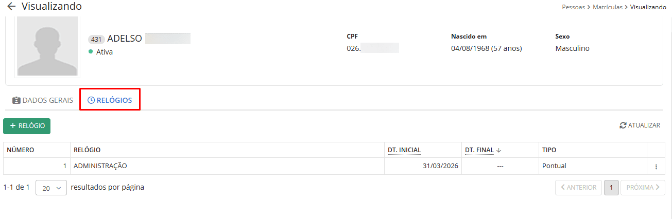Screen dimensions: 672x219
Task: Select the RELÓGIOS tab
Action: pyautogui.click(x=110, y=100)
